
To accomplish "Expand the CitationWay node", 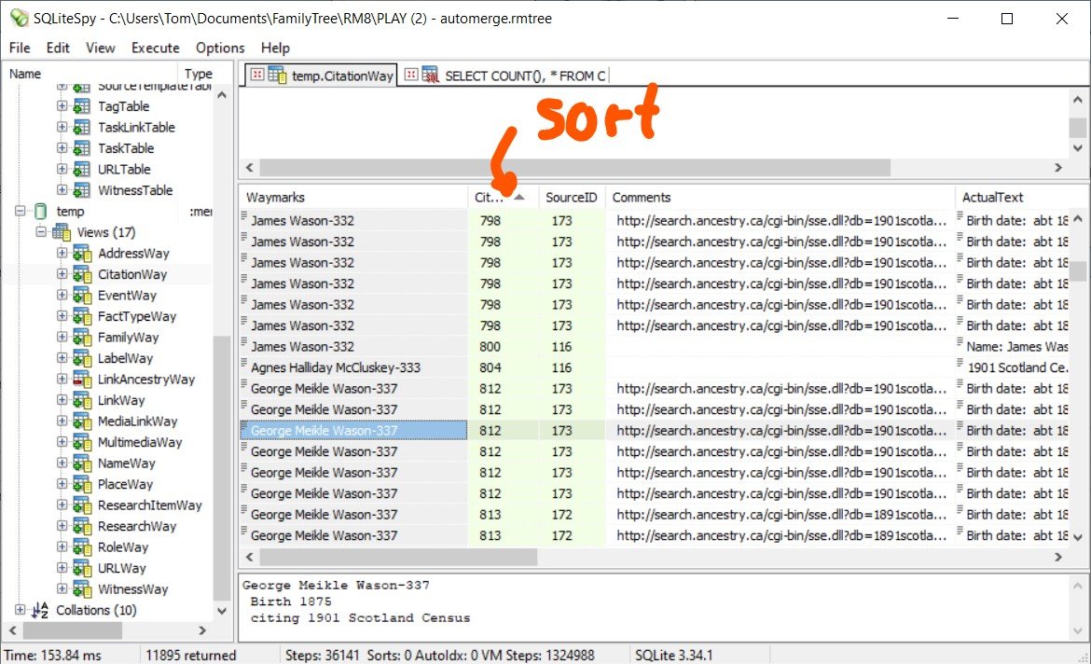I will point(62,273).
